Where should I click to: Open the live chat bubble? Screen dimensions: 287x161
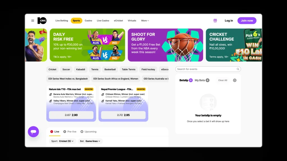coord(33,132)
